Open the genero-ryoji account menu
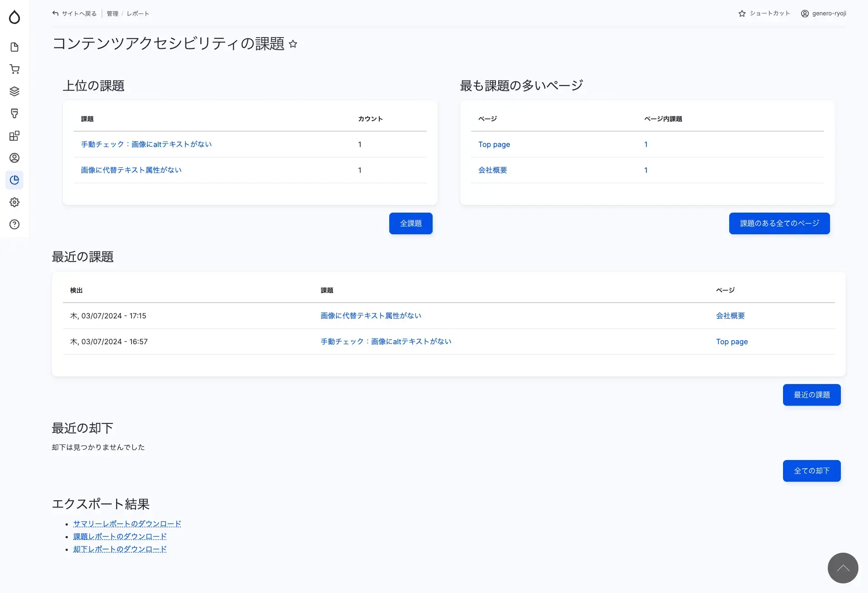Viewport: 868px width, 593px height. point(824,14)
